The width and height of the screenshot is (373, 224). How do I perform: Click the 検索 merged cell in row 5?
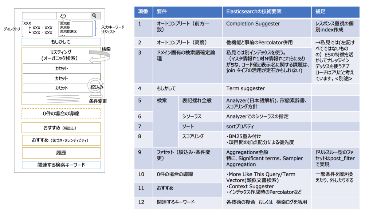166,121
